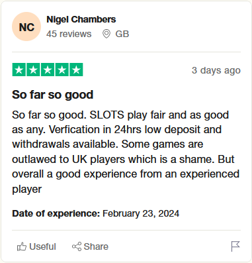252x263 pixels.
Task: Click the third green rating star
Action: pos(48,70)
